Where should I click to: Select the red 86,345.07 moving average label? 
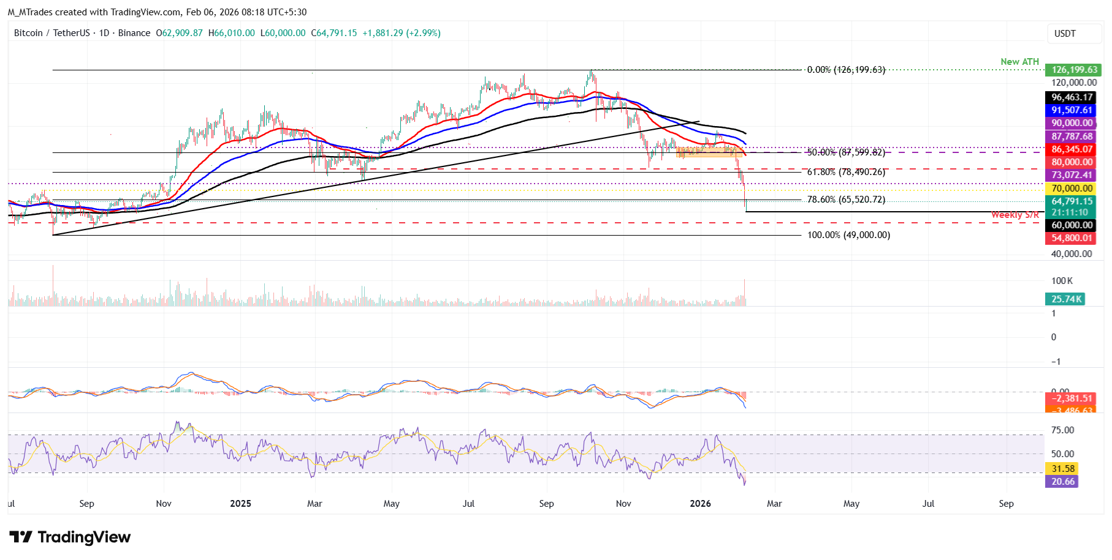(x=1071, y=149)
